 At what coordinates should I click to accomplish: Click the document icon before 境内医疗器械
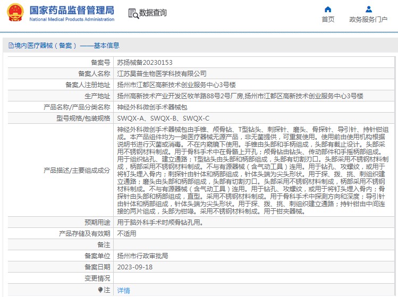(11, 46)
